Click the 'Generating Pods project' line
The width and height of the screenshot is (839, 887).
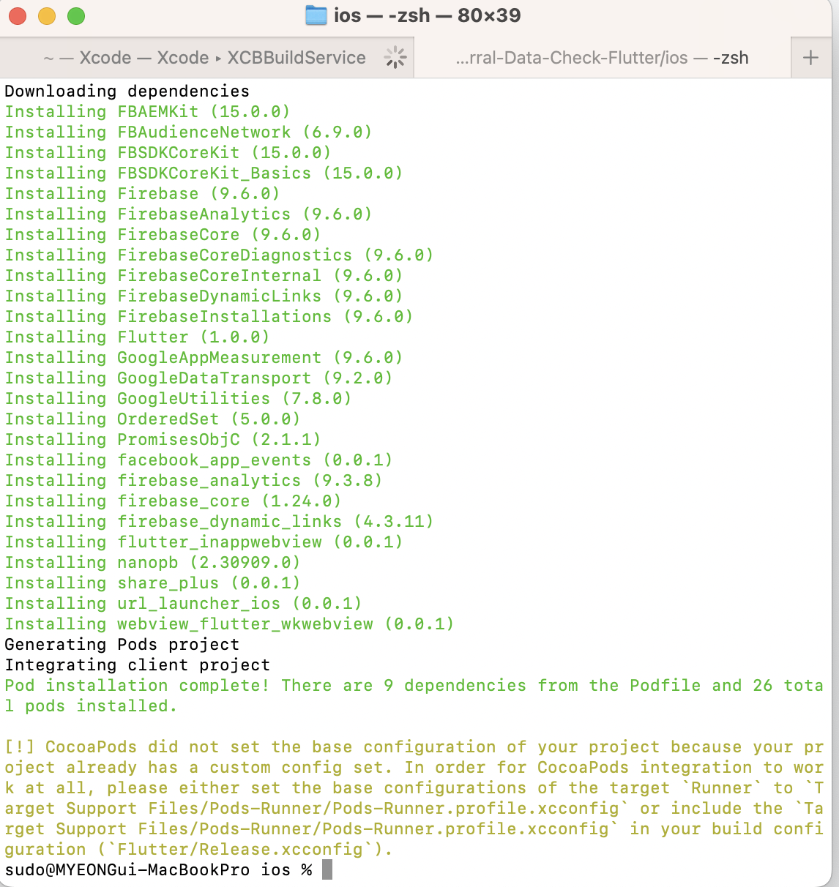click(122, 645)
